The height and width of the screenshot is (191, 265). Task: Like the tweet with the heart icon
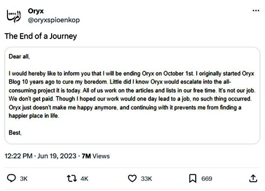point(132,178)
